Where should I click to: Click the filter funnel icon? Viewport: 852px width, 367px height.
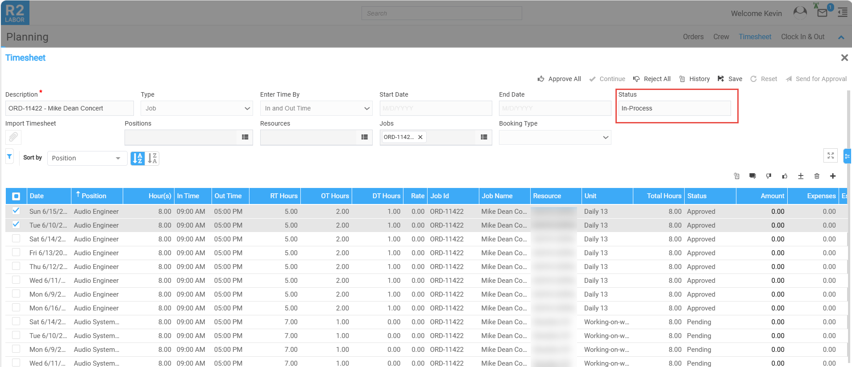[x=9, y=157]
